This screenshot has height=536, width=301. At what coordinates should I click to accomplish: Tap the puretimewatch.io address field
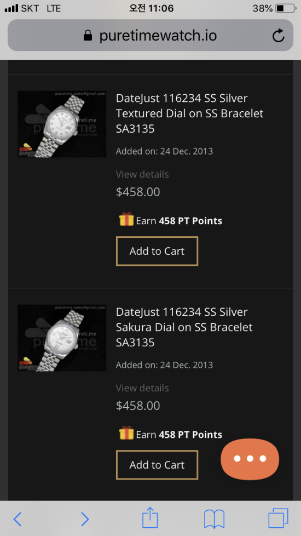150,35
